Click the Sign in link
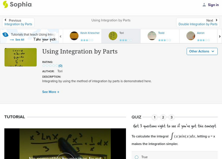222x159 pixels. pos(213,5)
